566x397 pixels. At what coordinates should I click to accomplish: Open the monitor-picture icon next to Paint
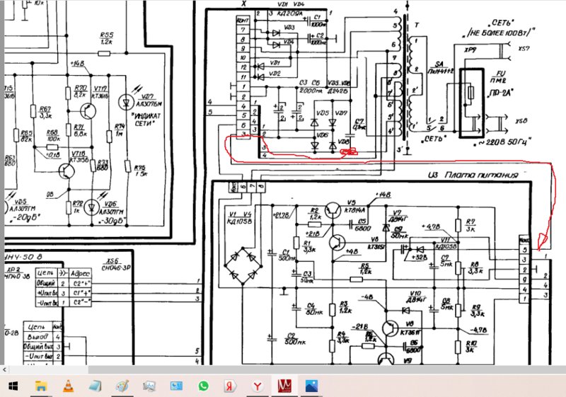(x=149, y=386)
